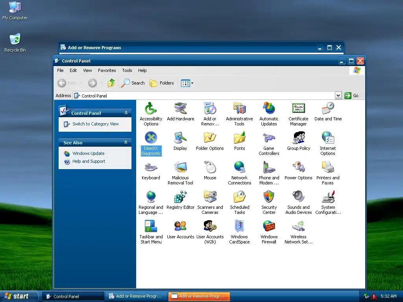Open Add Hardware applet
Image resolution: width=403 pixels, height=302 pixels.
pos(180,112)
